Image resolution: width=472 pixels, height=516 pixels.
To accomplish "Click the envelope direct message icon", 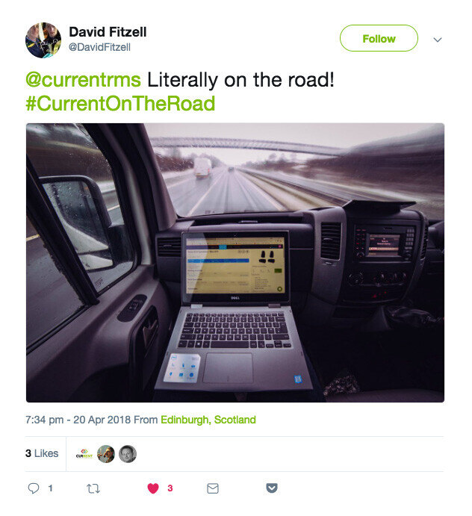I will click(213, 488).
